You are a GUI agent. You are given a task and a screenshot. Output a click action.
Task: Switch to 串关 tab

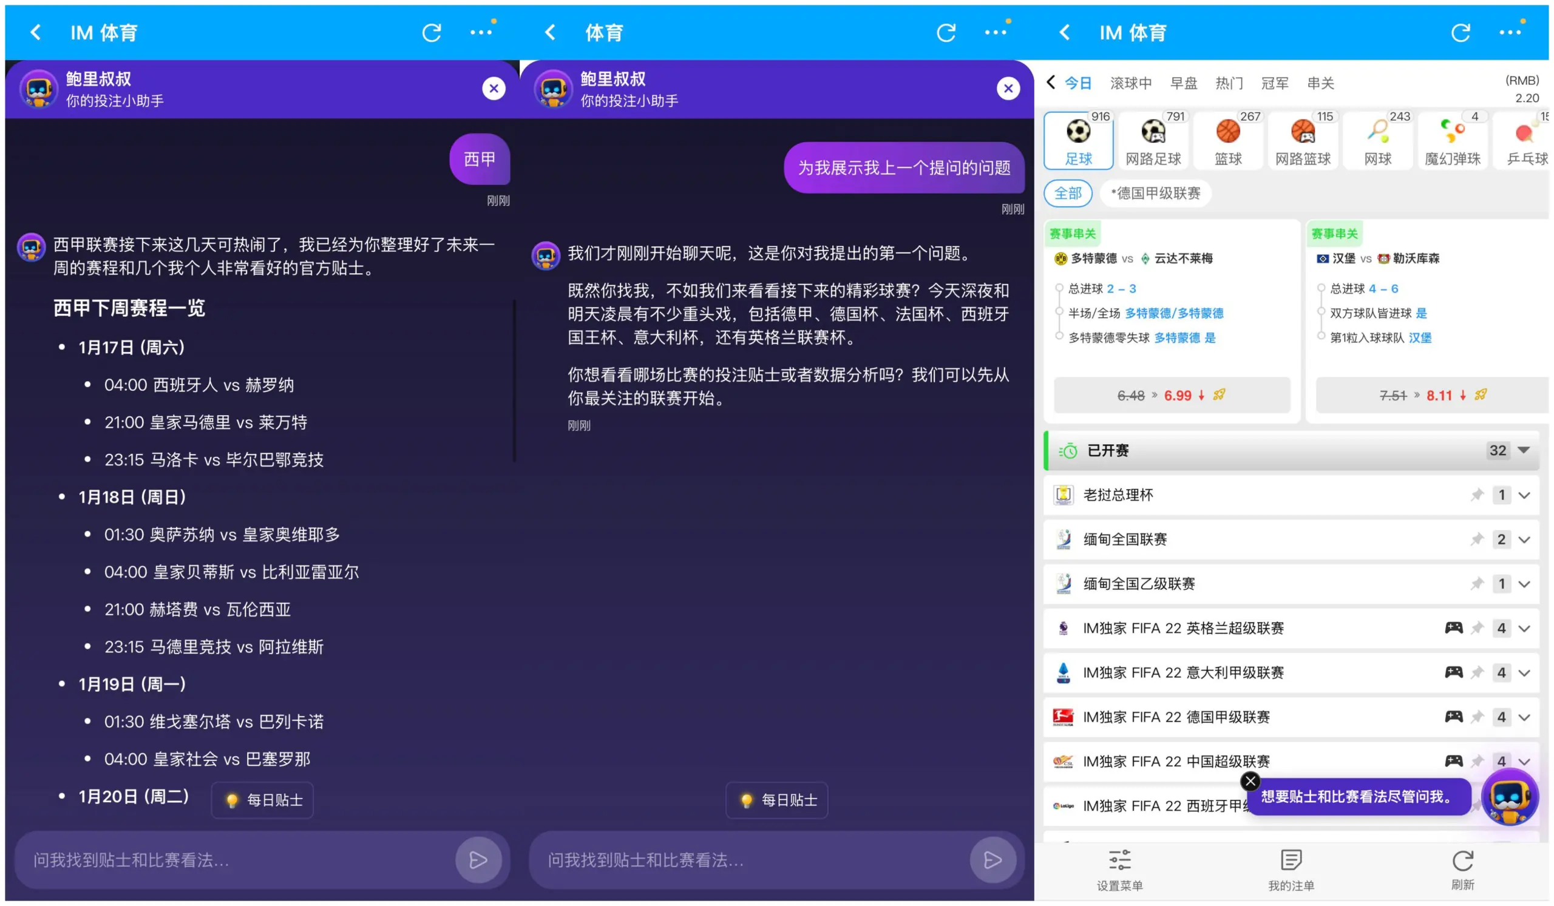click(1321, 83)
